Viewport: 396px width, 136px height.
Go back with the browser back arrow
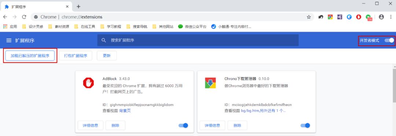(5, 17)
